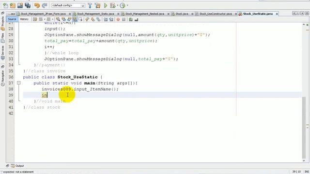This screenshot has width=310, height=174.
Task: Run the project with green play icon
Action: click(x=106, y=5)
